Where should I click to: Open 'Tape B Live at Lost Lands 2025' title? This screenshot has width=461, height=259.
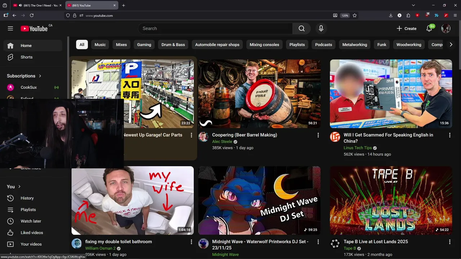coord(376,242)
